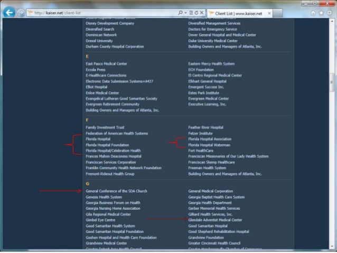Click Drexel University entry
Image resolution: width=337 pixels, height=253 pixels.
pyautogui.click(x=99, y=41)
